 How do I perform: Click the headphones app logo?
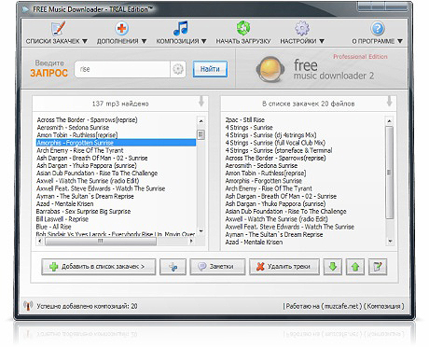tap(270, 69)
